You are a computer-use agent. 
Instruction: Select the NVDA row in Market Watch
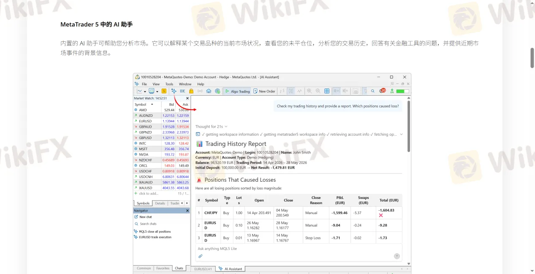161,155
